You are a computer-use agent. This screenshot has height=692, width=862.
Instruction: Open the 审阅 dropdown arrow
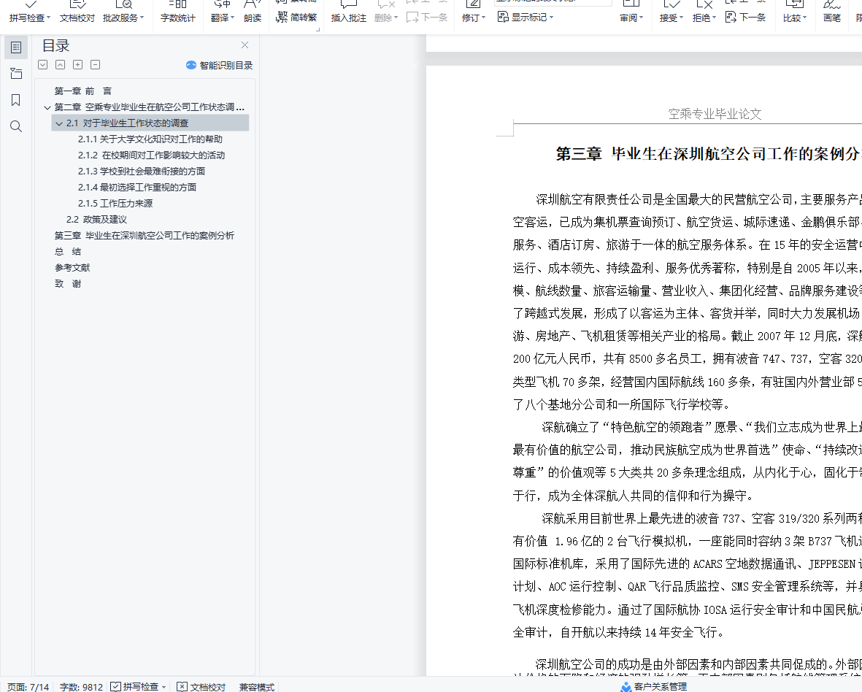[642, 18]
